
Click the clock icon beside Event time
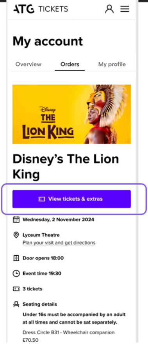coord(16,274)
